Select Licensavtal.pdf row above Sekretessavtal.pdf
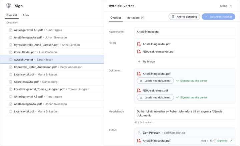The width and height of the screenshot is (240, 146). (55, 74)
